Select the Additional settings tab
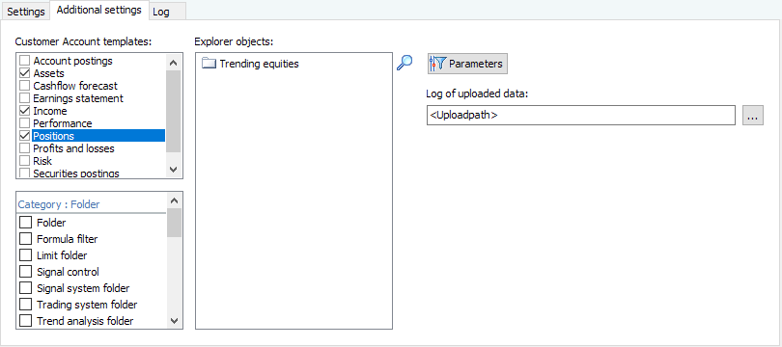 click(99, 10)
